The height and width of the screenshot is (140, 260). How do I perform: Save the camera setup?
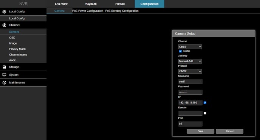tap(200, 131)
